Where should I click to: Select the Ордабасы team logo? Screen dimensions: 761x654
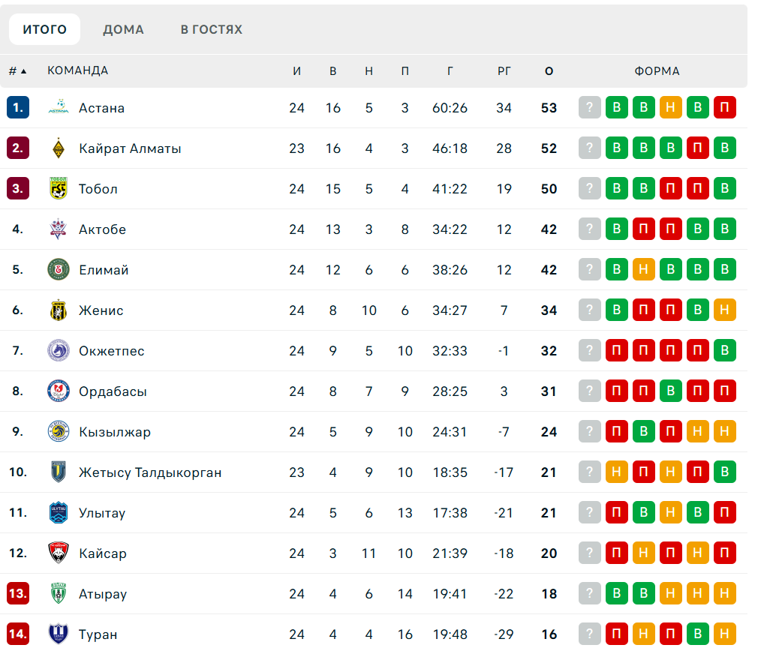59,391
